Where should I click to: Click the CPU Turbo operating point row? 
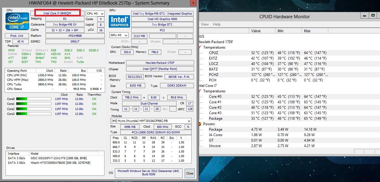[x=55, y=84]
